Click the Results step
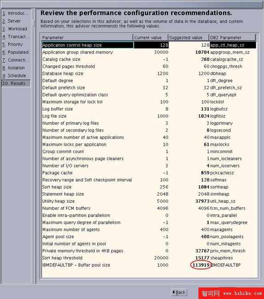 [16, 84]
